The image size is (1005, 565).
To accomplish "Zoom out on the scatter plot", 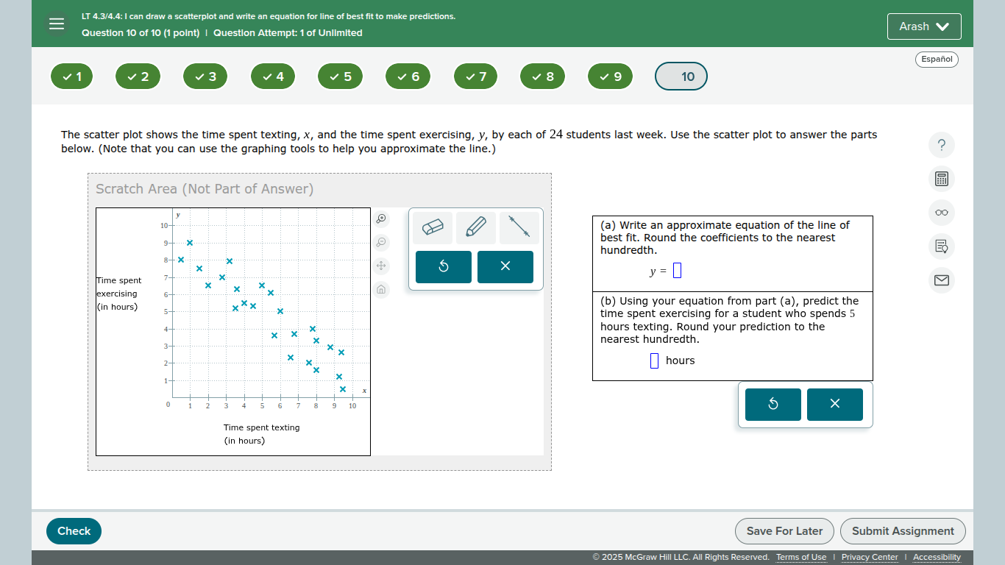I will 380,242.
